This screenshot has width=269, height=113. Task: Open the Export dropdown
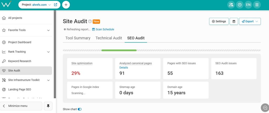250,21
